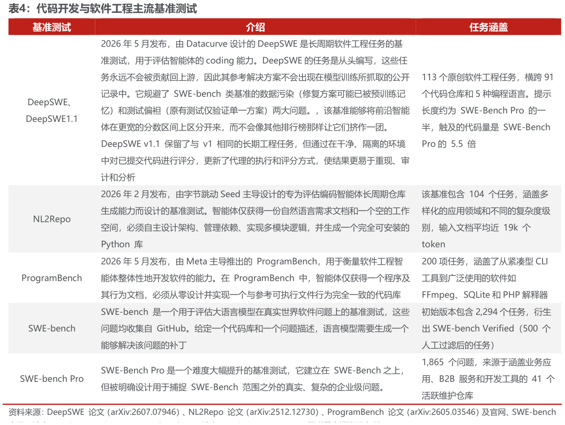Click the line starting SWE-Bench Pro 是一个难度大幅提升
The image size is (565, 425).
point(253,370)
